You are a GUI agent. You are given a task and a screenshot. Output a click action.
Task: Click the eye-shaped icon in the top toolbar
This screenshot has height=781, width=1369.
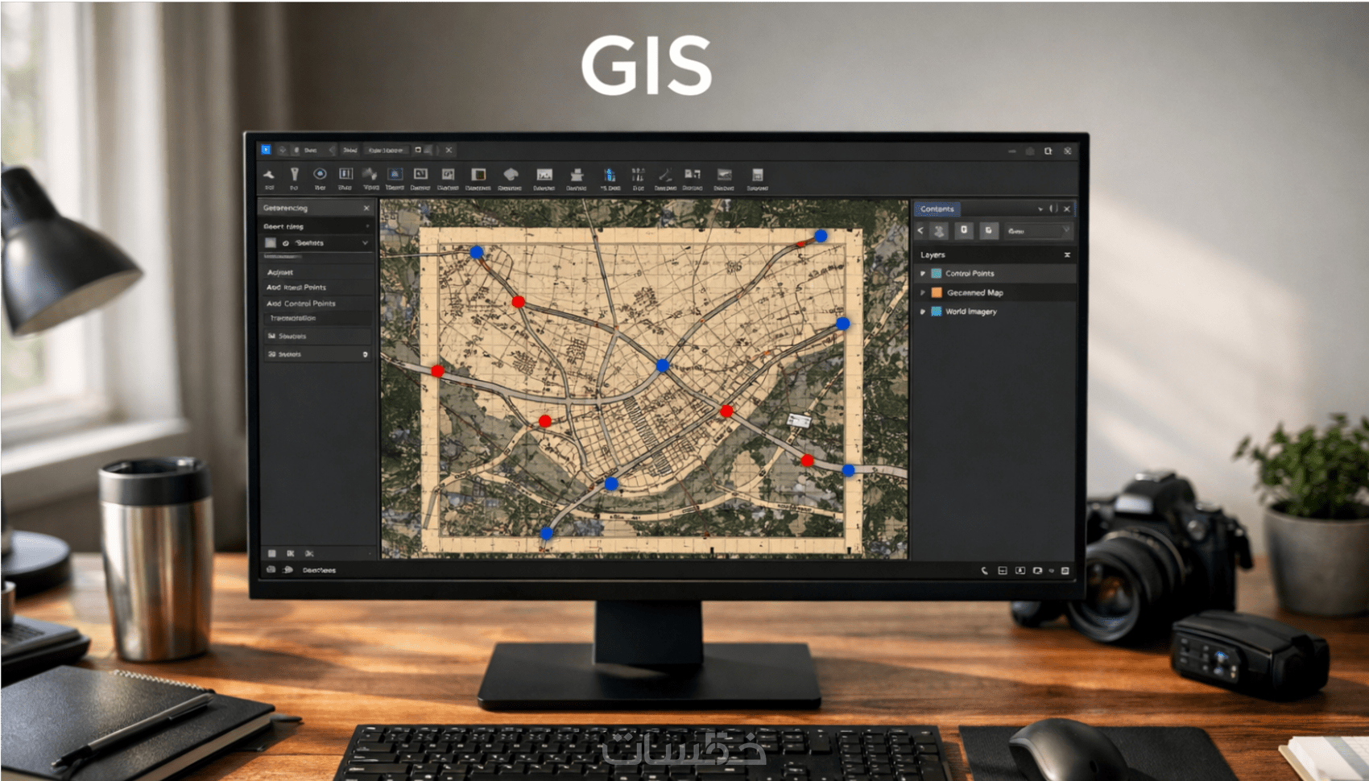(x=320, y=174)
